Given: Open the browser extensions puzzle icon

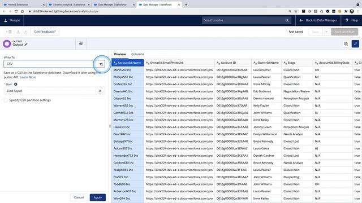Looking at the screenshot, I should click(x=346, y=11).
